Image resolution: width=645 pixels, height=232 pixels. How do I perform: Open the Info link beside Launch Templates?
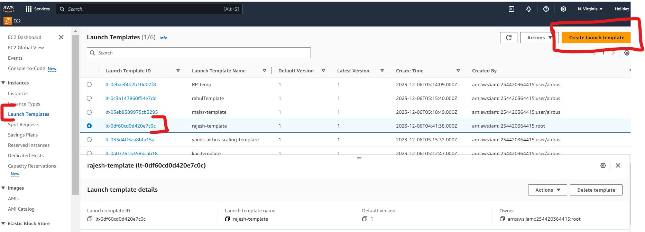tap(163, 38)
